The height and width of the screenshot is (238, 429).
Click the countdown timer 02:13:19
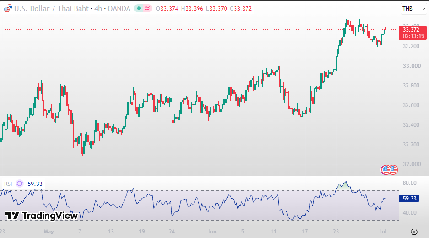413,36
